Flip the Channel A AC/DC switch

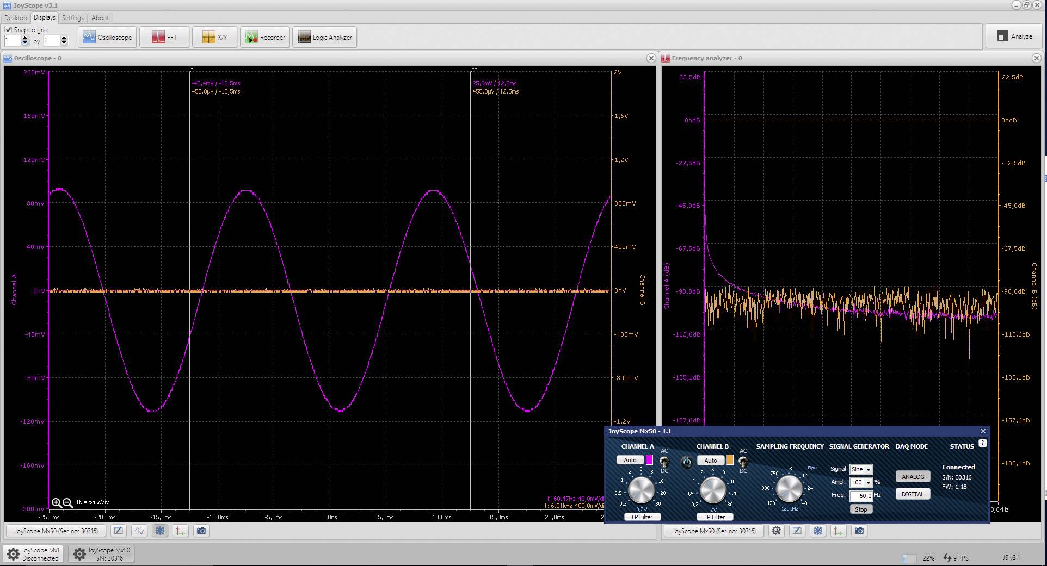click(664, 462)
